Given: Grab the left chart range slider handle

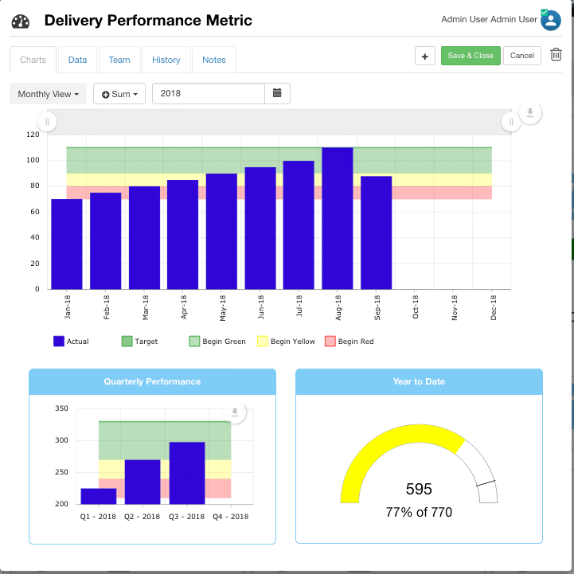Looking at the screenshot, I should [x=47, y=122].
